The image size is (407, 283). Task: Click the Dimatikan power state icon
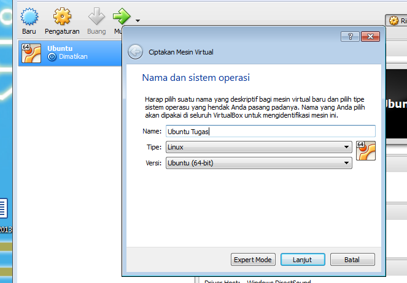(x=52, y=57)
